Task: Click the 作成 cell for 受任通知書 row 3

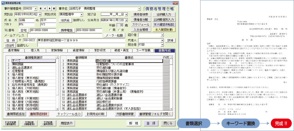Action: [166, 67]
